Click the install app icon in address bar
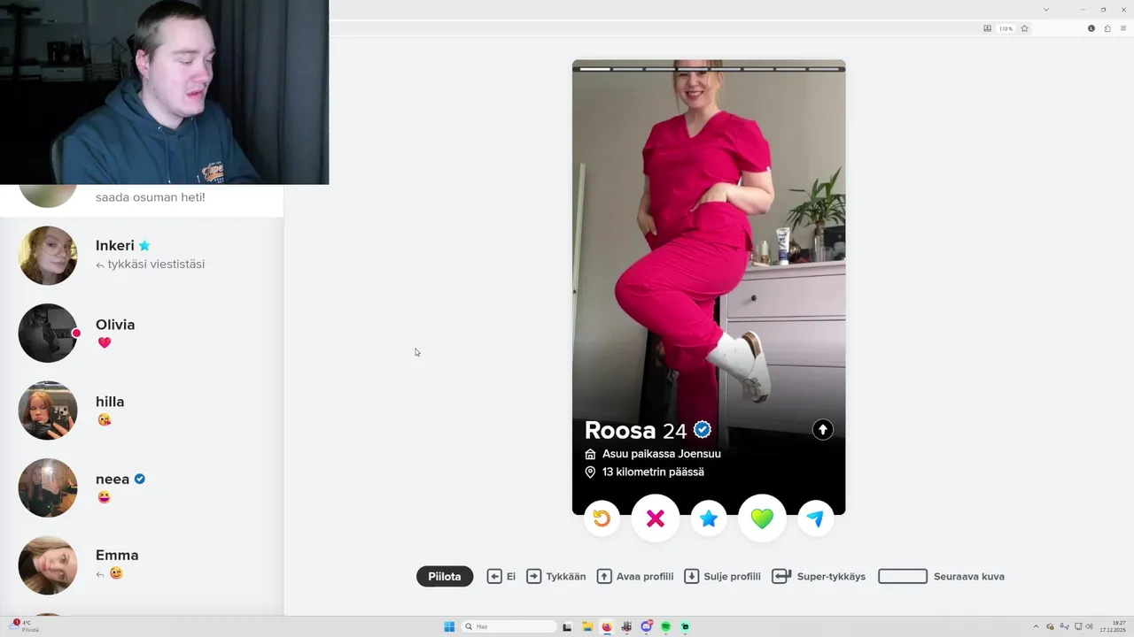The height and width of the screenshot is (637, 1134). (x=988, y=28)
